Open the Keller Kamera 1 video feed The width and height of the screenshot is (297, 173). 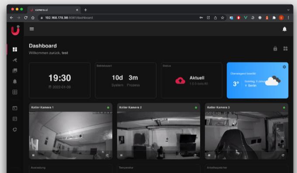71,135
